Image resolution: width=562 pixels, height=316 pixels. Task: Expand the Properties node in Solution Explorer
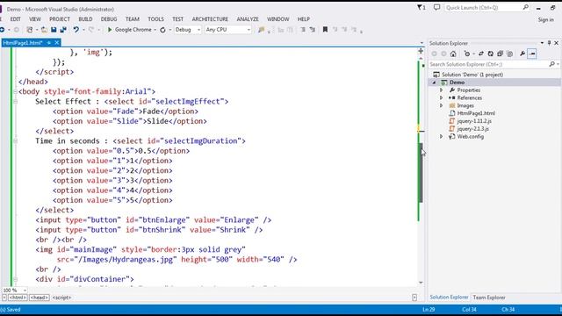pos(441,90)
